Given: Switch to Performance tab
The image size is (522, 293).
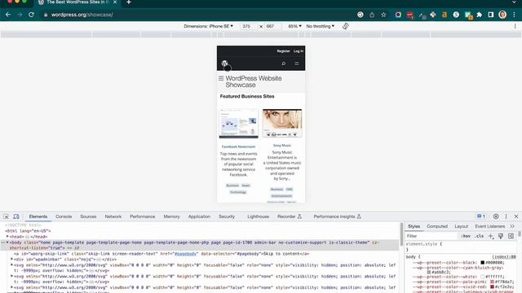Looking at the screenshot, I should [x=143, y=216].
